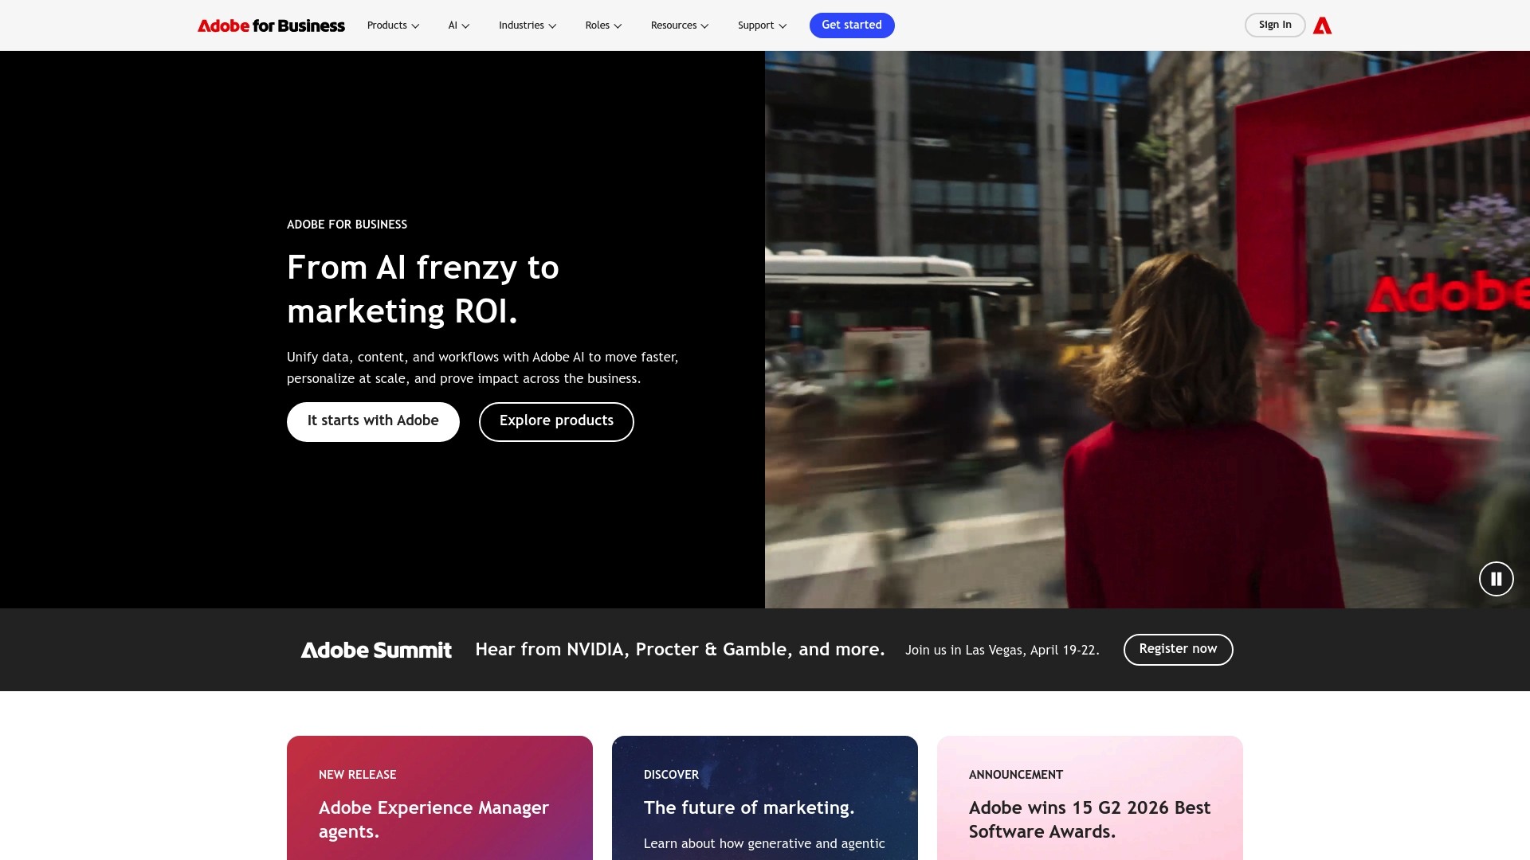Open the Adobe Experience Manager agents card

click(439, 819)
